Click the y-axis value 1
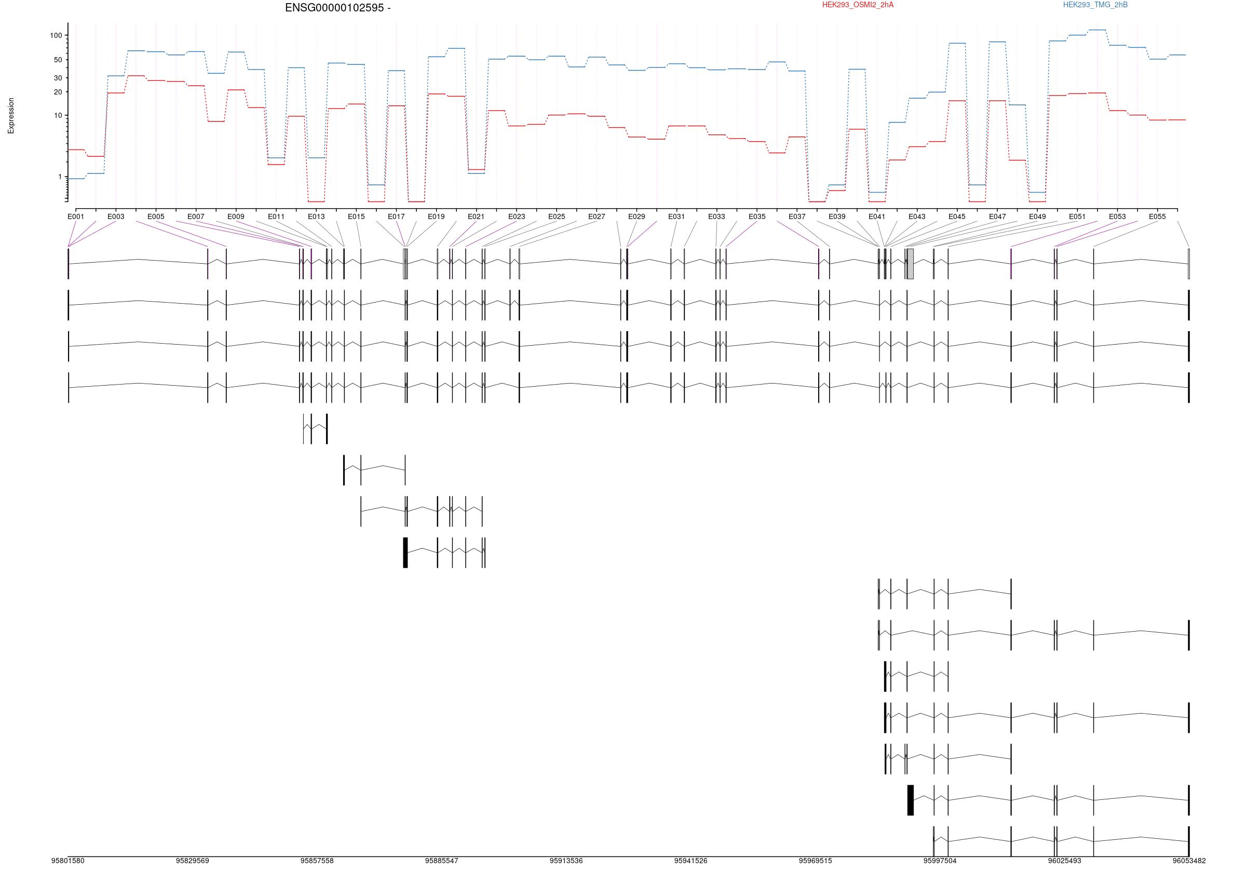Screen dimensions: 1246x872 coord(60,177)
